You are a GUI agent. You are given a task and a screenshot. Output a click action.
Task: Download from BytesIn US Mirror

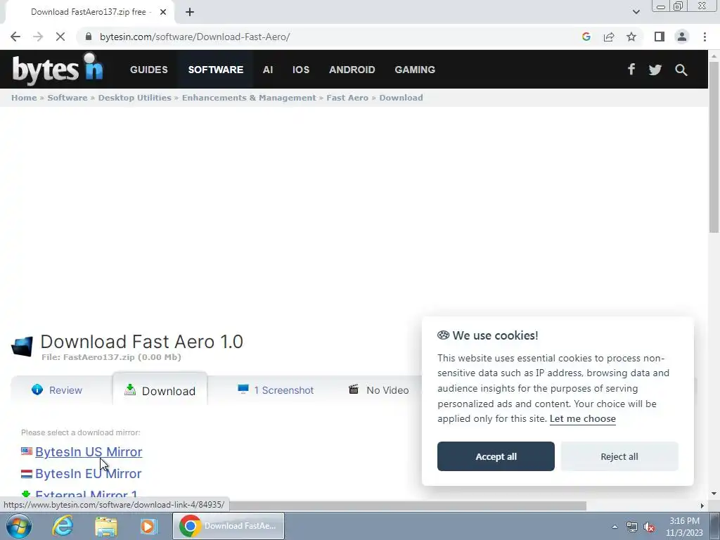[x=89, y=452]
